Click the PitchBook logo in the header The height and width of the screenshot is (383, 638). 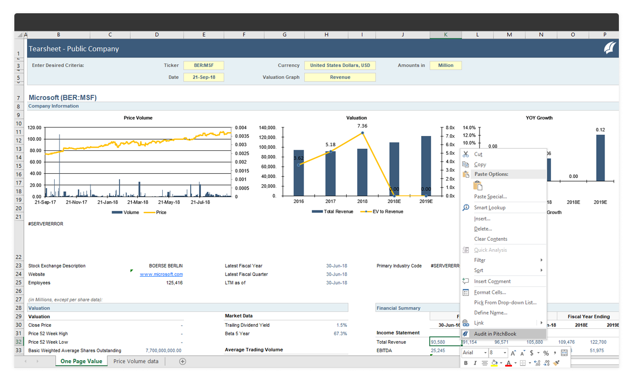pos(610,48)
